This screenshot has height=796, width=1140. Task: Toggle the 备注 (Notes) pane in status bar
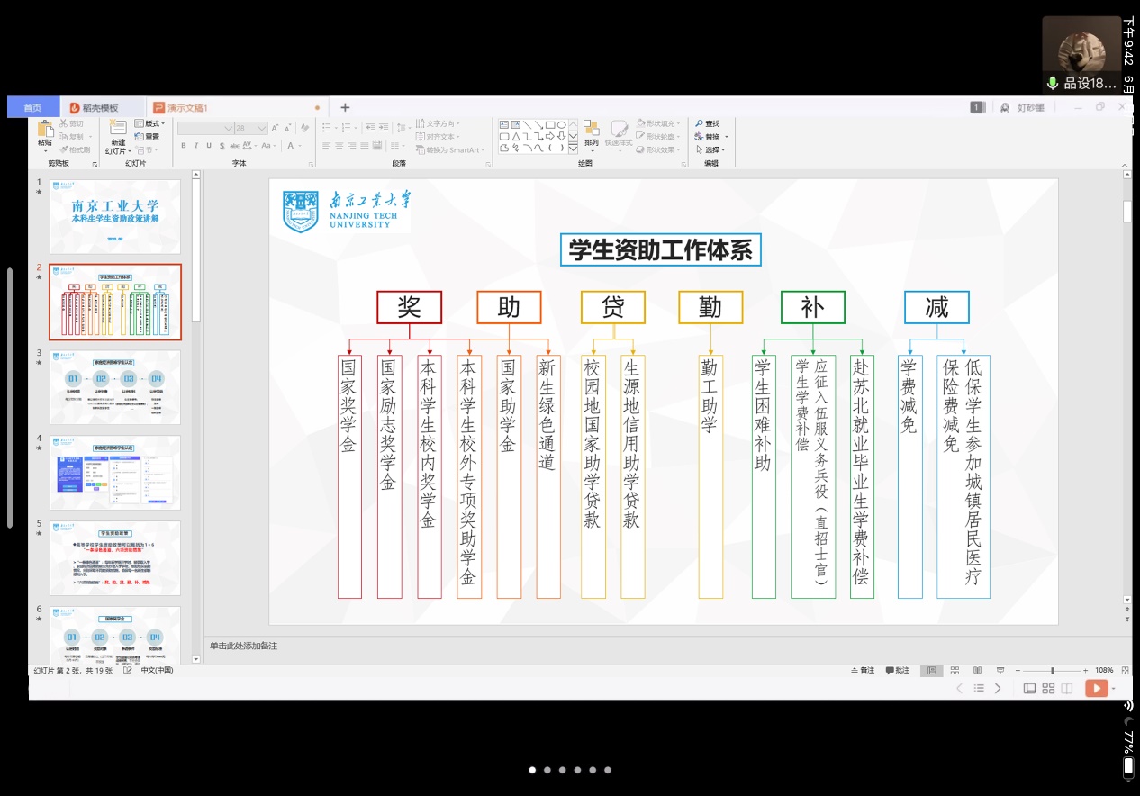pyautogui.click(x=863, y=670)
